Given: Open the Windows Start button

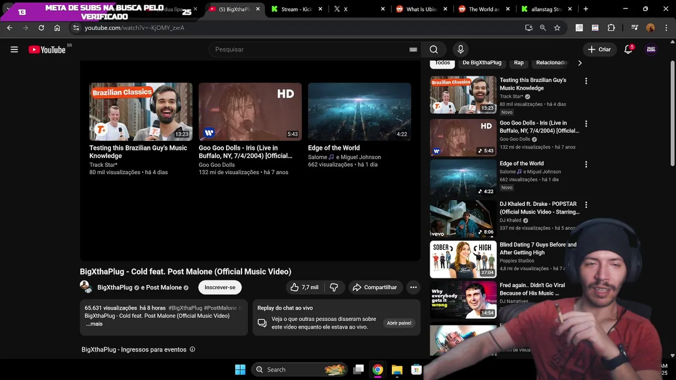Looking at the screenshot, I should point(240,369).
